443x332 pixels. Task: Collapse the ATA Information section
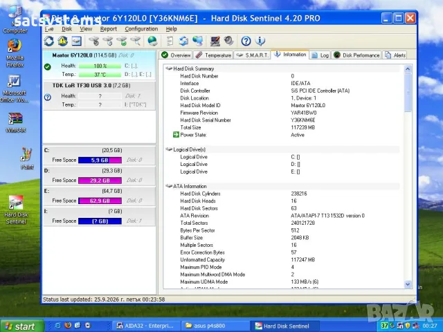pos(169,186)
